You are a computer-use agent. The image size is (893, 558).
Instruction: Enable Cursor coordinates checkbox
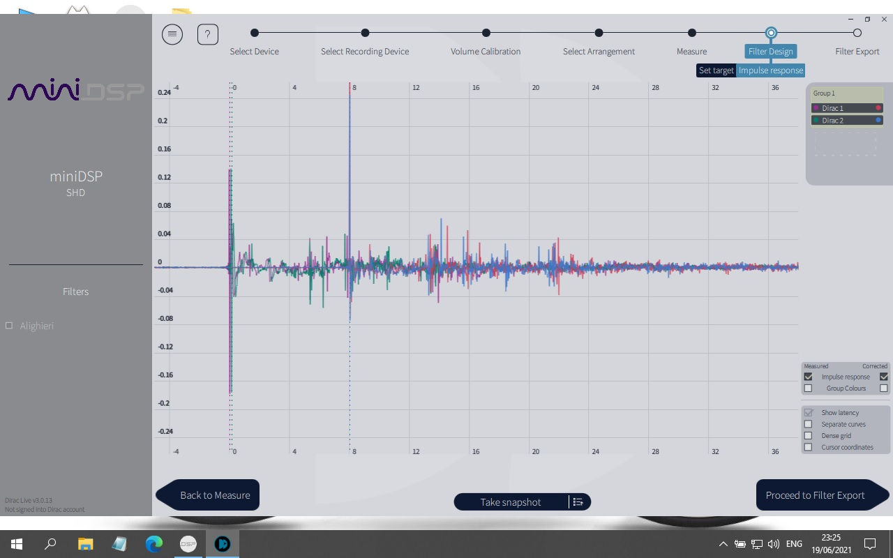[x=808, y=447]
